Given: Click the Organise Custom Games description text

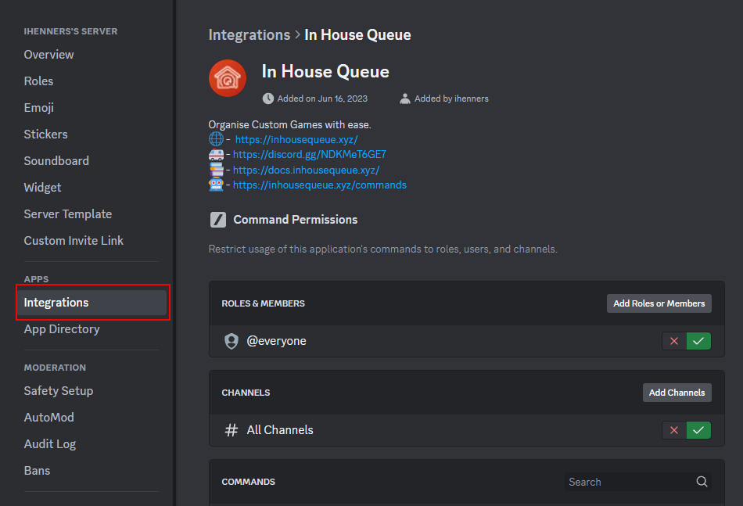Looking at the screenshot, I should tap(289, 124).
